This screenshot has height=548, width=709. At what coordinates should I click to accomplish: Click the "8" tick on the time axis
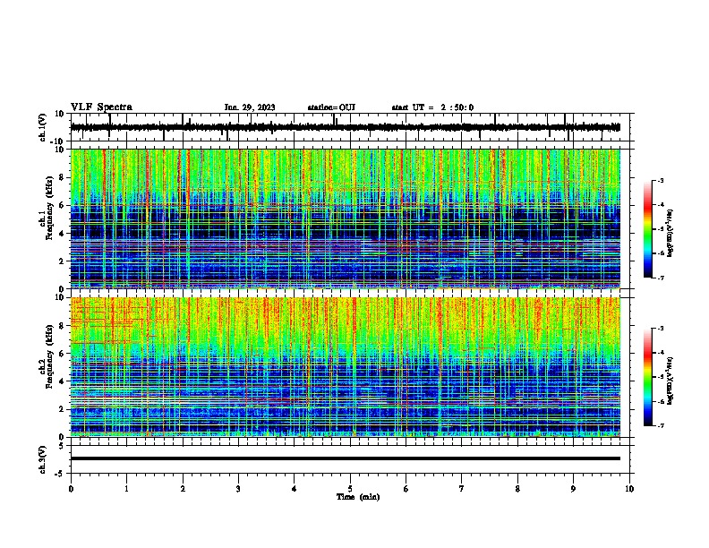point(517,489)
